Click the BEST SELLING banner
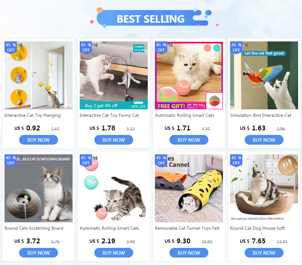Screen dimensions: 302x265 [x=151, y=19]
